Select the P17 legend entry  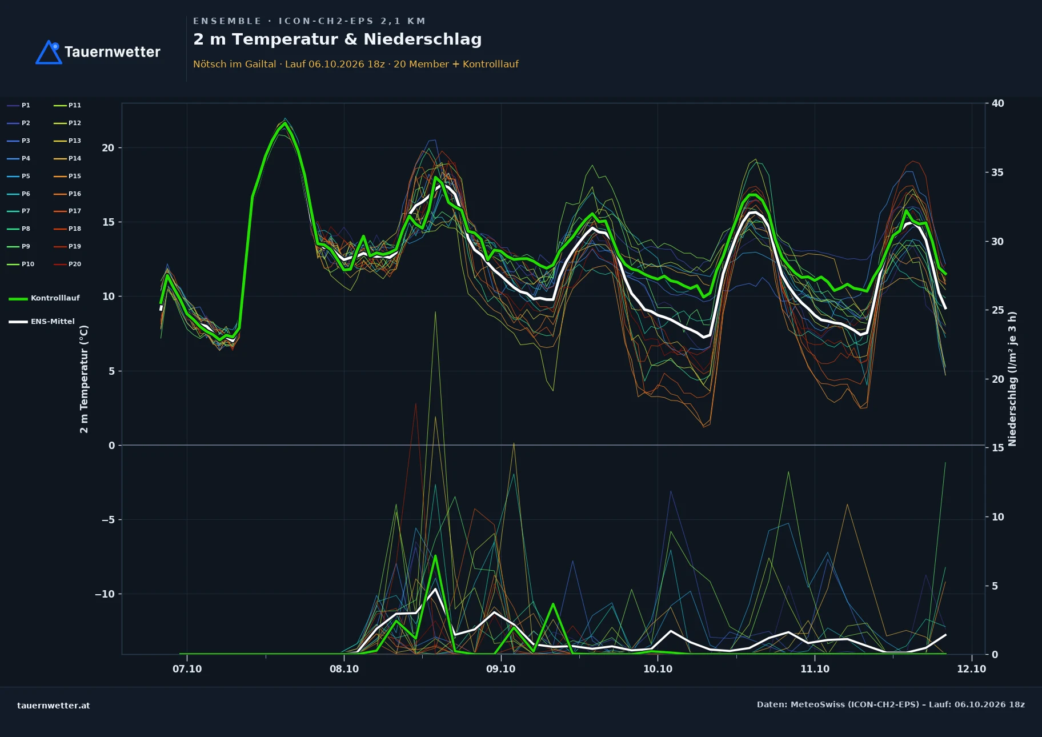click(x=67, y=211)
